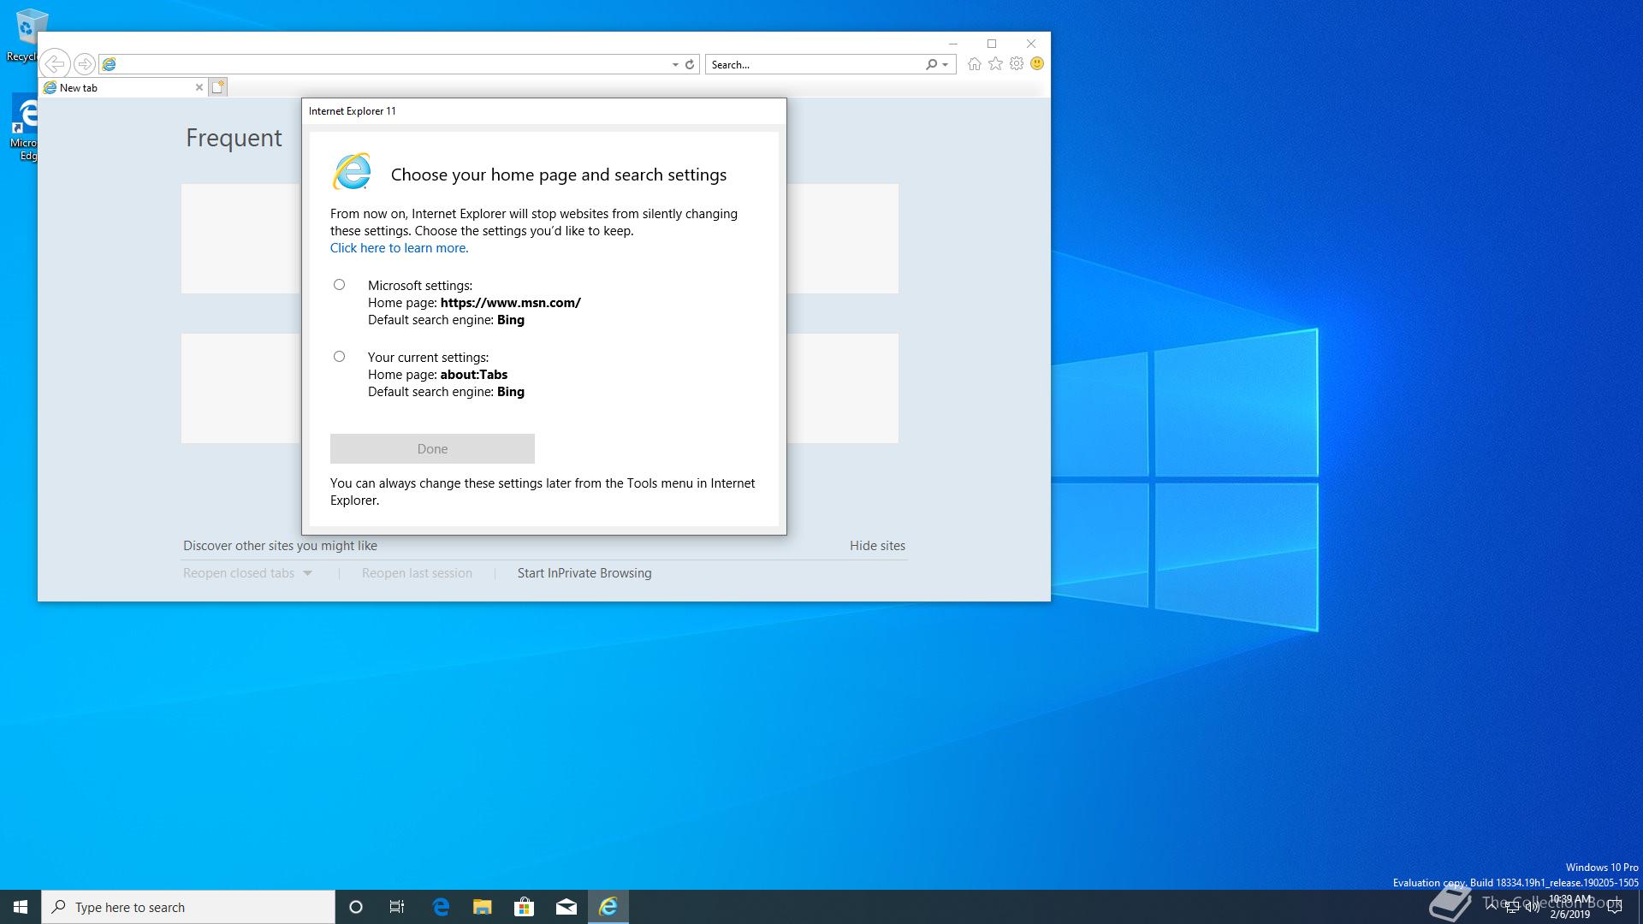This screenshot has height=924, width=1643.
Task: Open the Tools gear icon
Action: 1017,64
